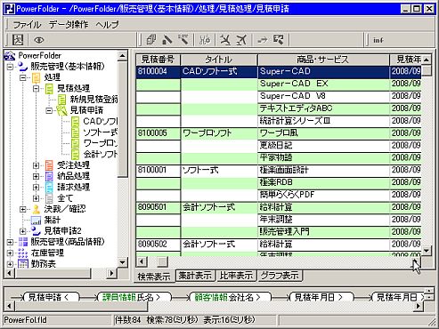Expand the 在庫管理 tree node
The height and width of the screenshot is (329, 439).
point(10,253)
